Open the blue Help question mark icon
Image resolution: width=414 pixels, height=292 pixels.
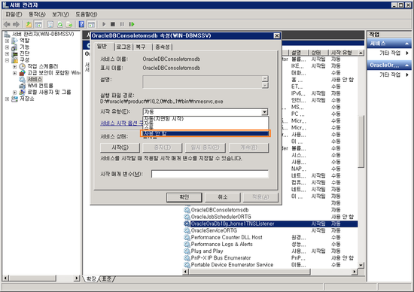81,25
